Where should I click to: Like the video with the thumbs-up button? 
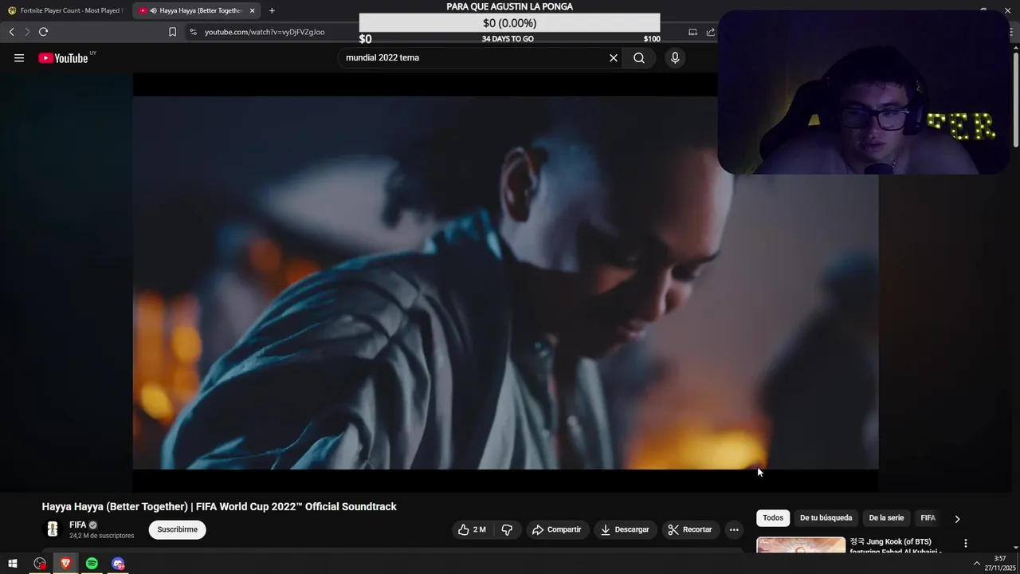472,529
